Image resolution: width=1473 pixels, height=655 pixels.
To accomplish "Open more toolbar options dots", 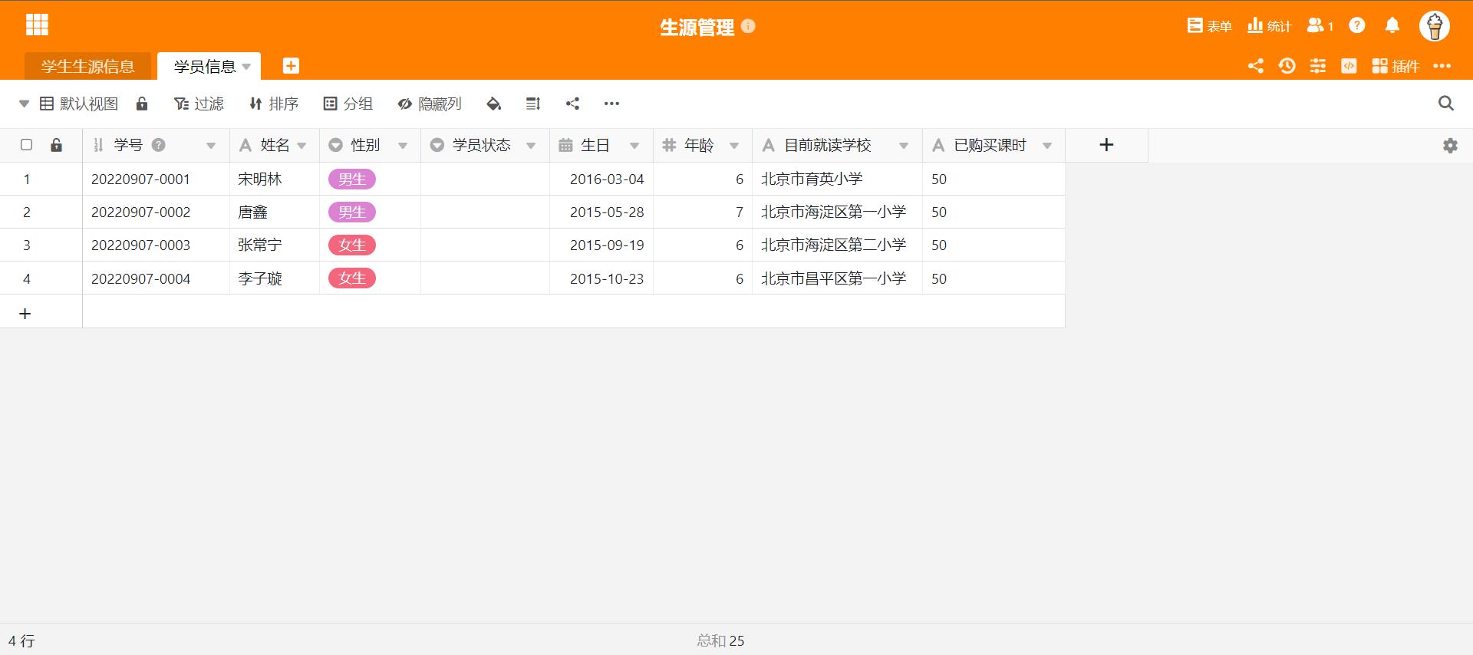I will tap(611, 104).
